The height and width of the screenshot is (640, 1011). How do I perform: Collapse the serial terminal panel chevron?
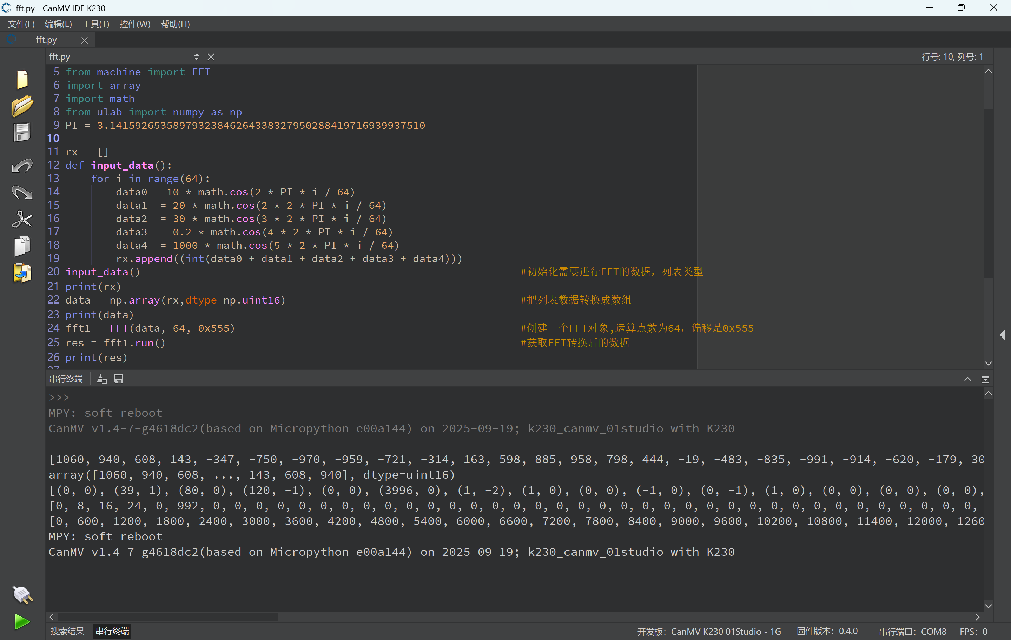coord(967,379)
